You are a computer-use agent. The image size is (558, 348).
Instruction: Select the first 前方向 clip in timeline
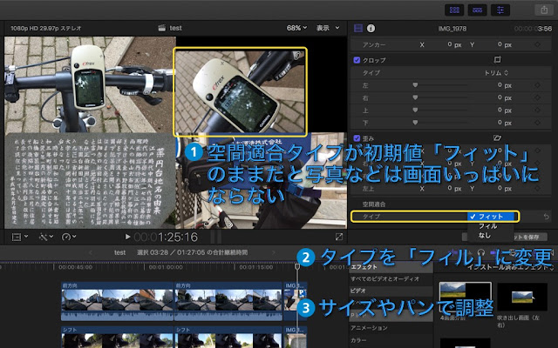[117, 301]
